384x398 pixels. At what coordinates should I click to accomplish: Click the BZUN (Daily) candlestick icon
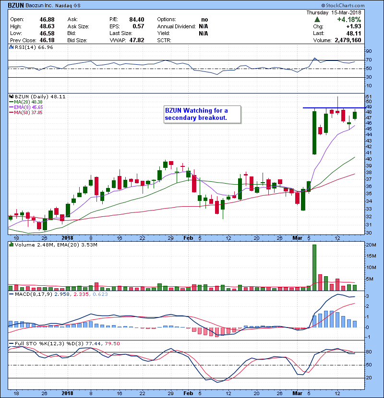(x=11, y=96)
